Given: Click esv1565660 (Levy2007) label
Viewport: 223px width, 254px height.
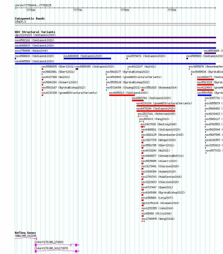Looking at the screenshot, I should [x=157, y=198].
